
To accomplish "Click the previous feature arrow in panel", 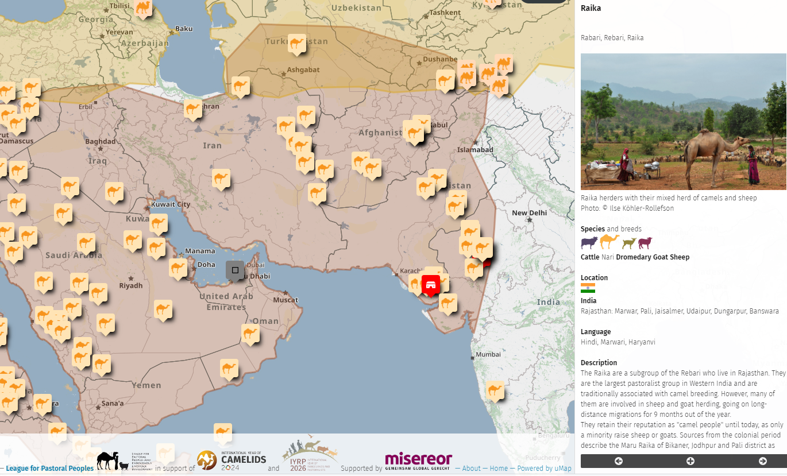I will click(x=619, y=461).
